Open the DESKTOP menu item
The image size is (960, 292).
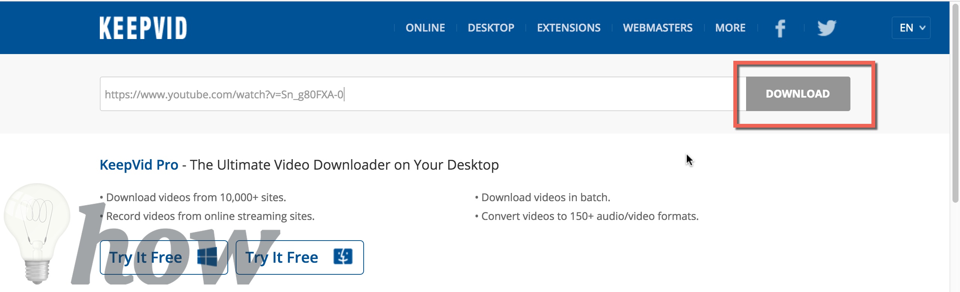coord(491,28)
